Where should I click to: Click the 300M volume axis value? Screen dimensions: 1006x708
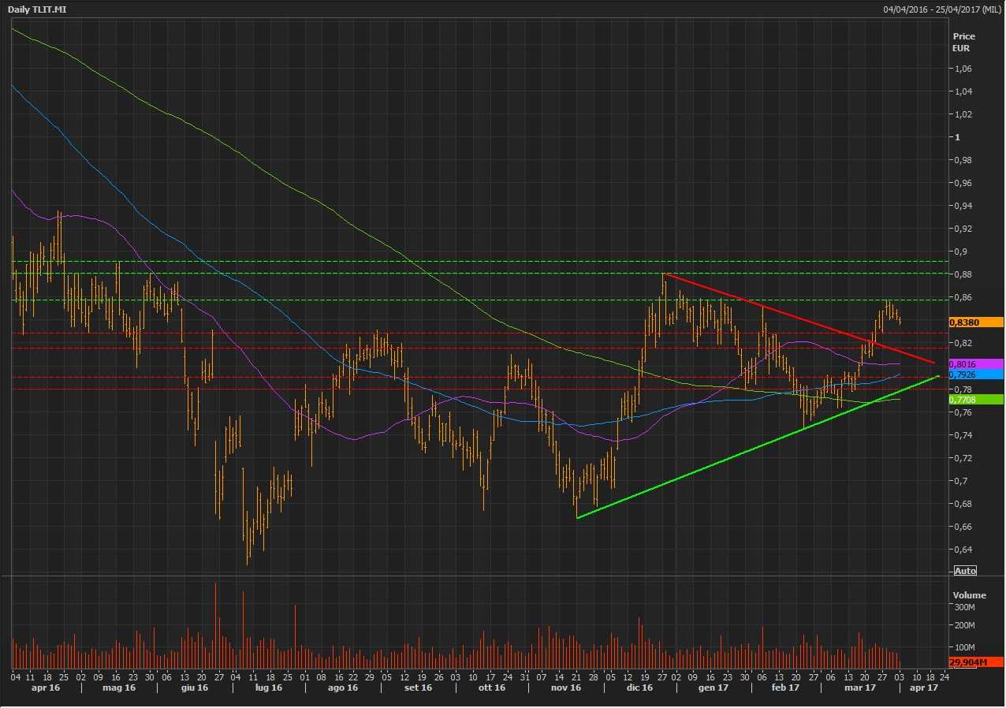(965, 607)
